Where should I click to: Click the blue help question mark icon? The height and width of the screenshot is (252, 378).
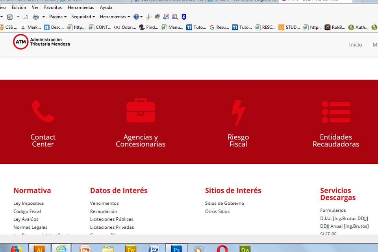pos(136,17)
